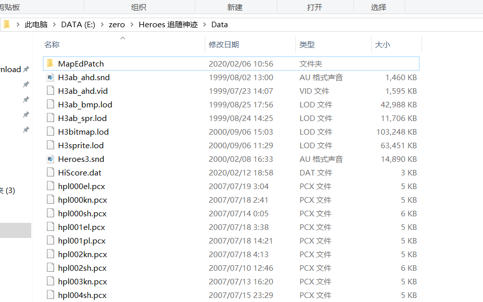This screenshot has height=302, width=483.
Task: Expand the chevron after 此电脑 in breadcrumb
Action: tap(54, 25)
